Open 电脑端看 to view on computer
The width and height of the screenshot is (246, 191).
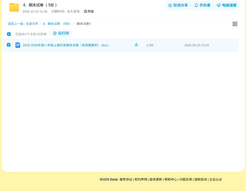[x=227, y=5]
